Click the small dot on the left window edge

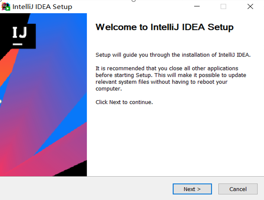click(x=1, y=101)
